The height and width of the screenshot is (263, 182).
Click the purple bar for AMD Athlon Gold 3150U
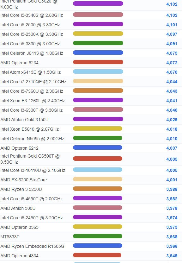(x=98, y=119)
